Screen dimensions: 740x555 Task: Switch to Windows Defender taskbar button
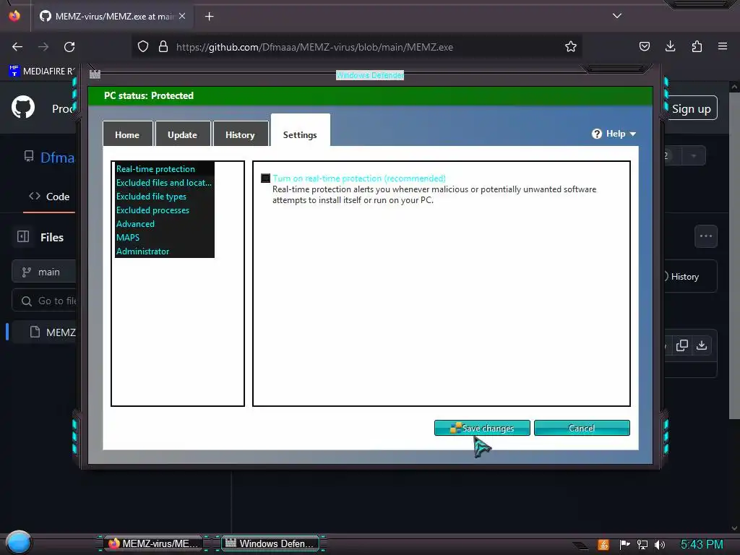click(271, 543)
